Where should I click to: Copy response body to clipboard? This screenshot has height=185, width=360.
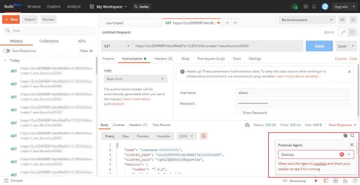[x=345, y=136]
